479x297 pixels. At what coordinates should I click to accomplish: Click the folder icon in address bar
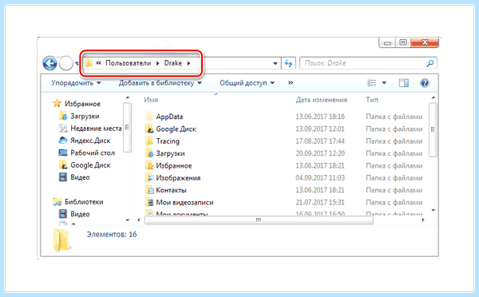click(x=88, y=63)
